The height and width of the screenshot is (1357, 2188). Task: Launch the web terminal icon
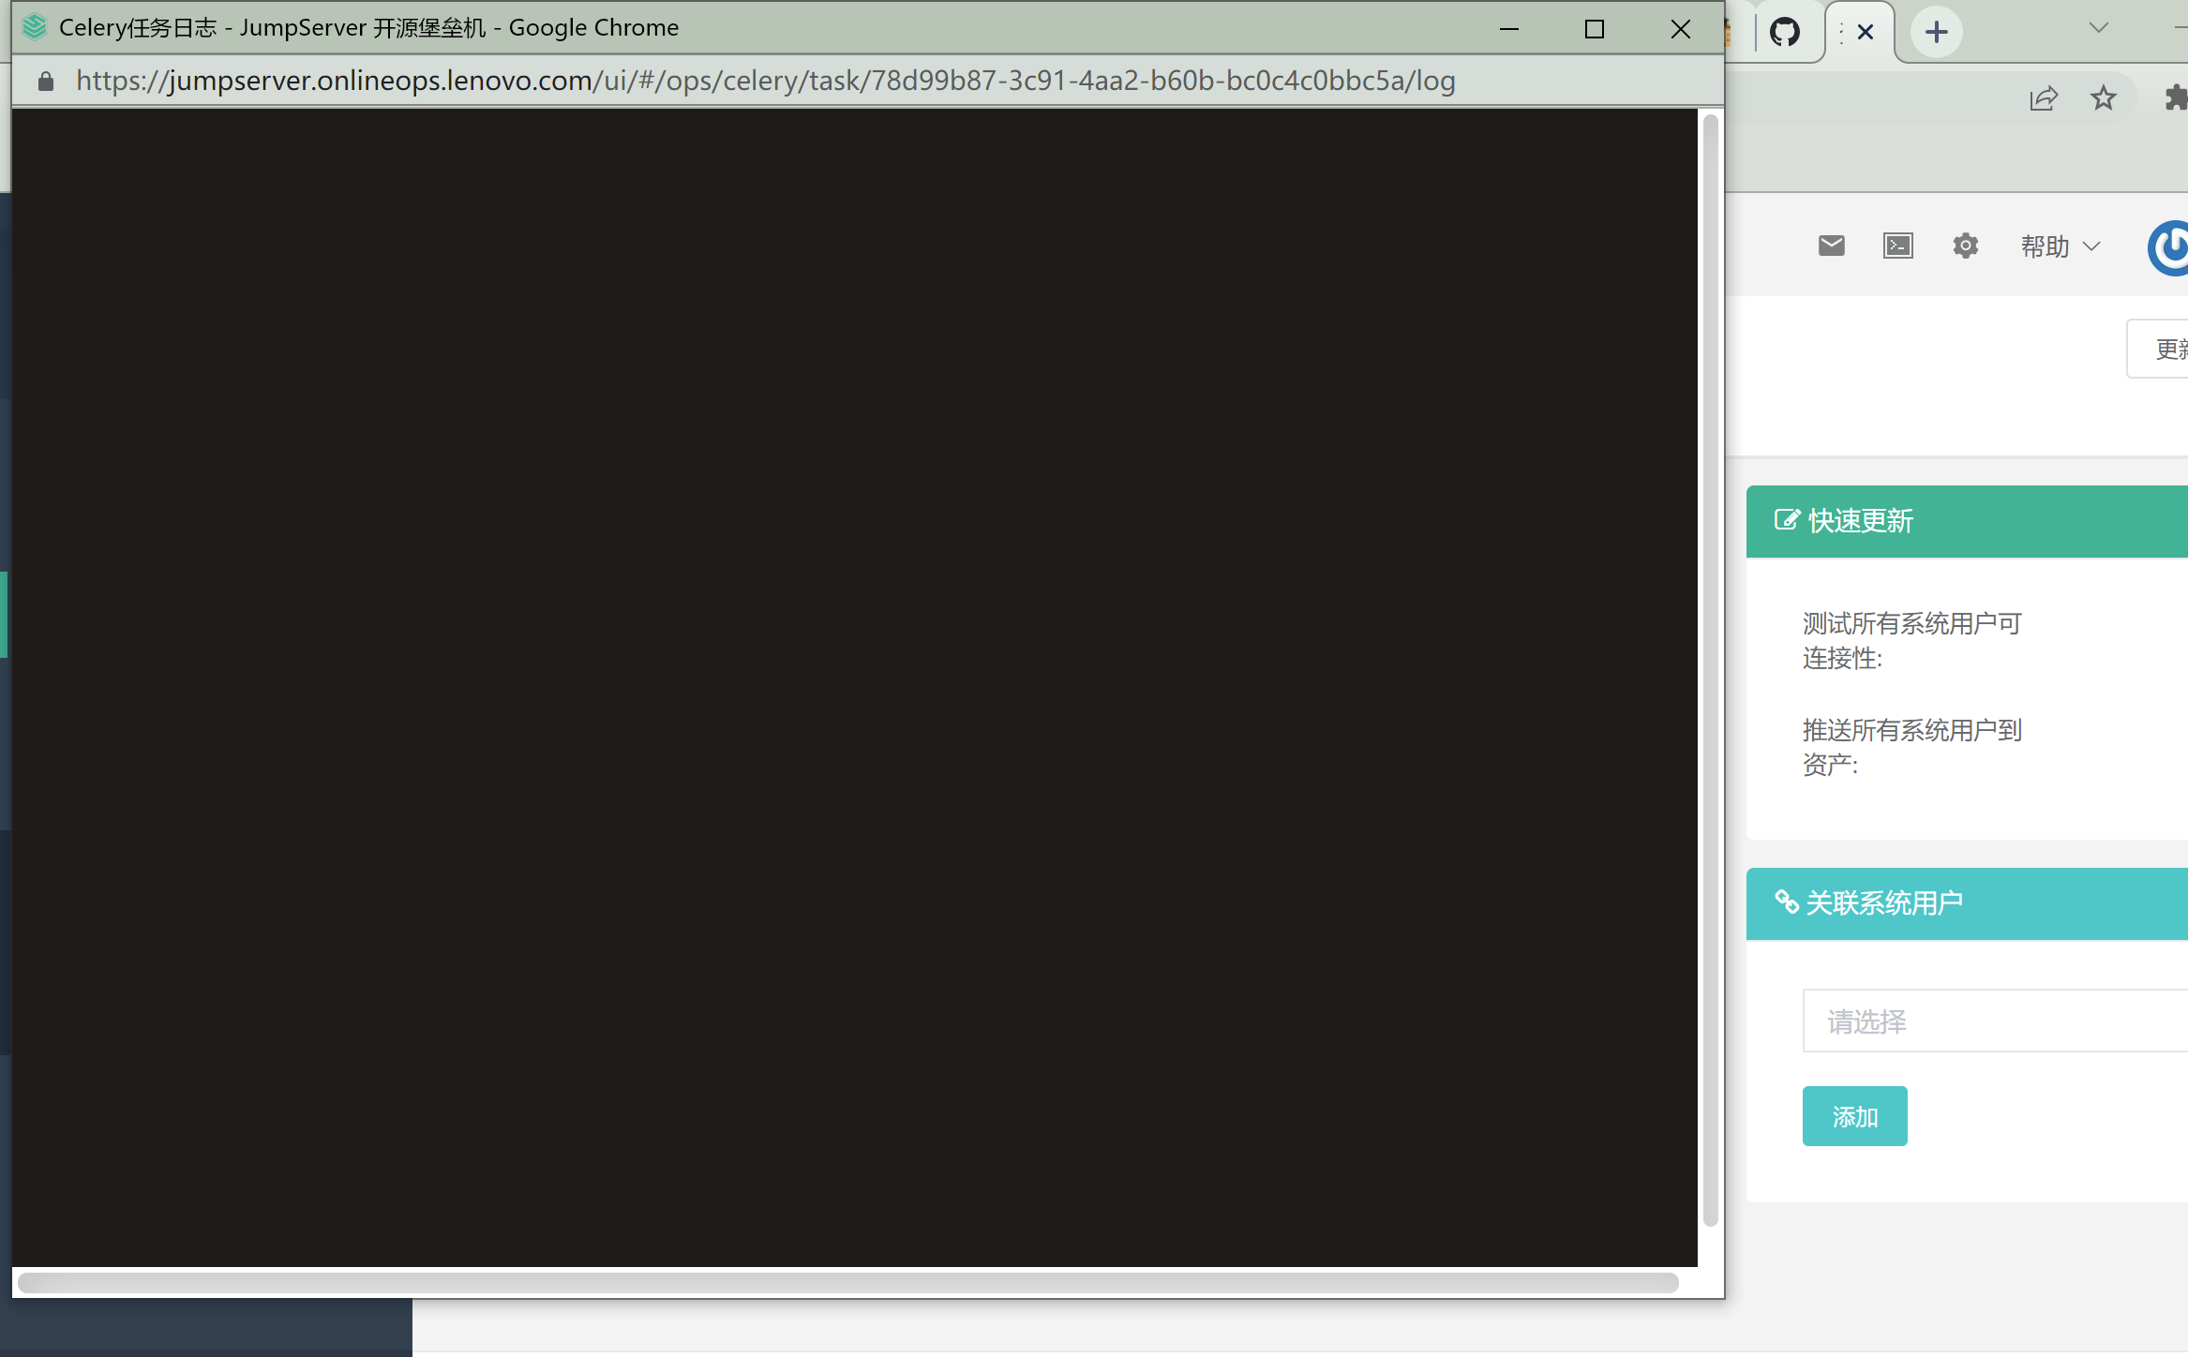click(1898, 246)
